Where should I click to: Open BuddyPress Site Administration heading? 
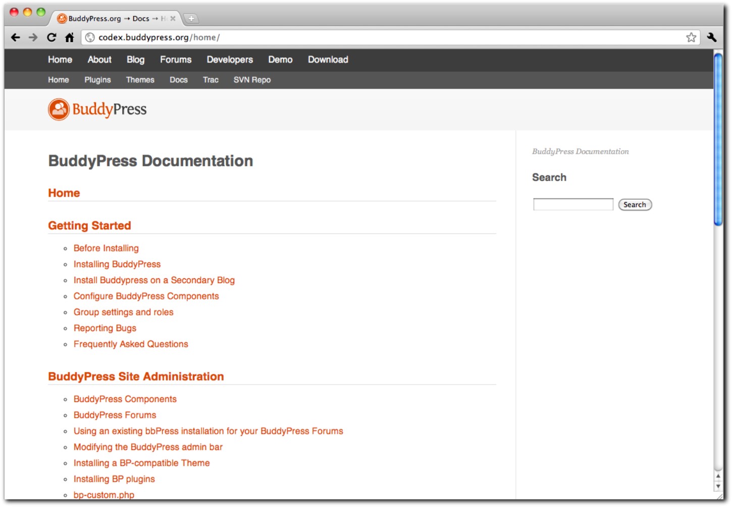136,376
